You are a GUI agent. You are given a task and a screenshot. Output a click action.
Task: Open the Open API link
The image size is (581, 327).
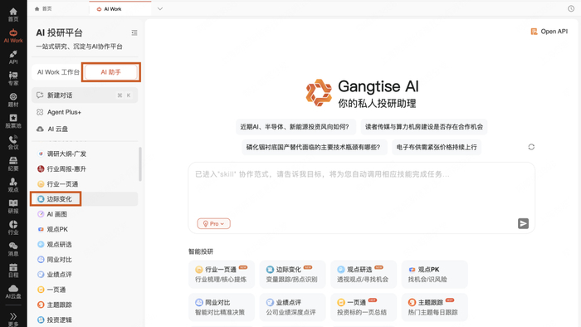click(549, 32)
